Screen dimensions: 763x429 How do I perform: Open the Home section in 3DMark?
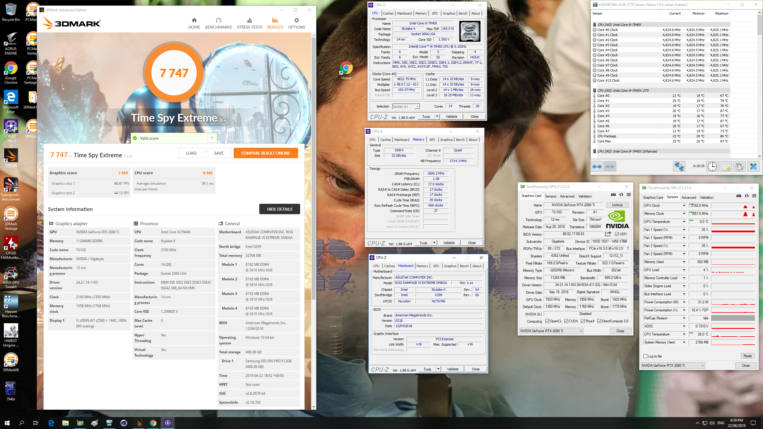coord(194,23)
